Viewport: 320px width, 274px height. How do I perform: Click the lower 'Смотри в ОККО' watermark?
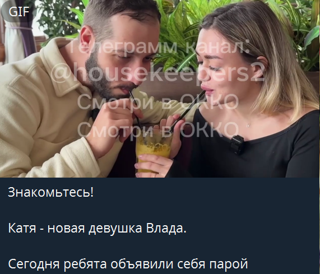pyautogui.click(x=157, y=129)
